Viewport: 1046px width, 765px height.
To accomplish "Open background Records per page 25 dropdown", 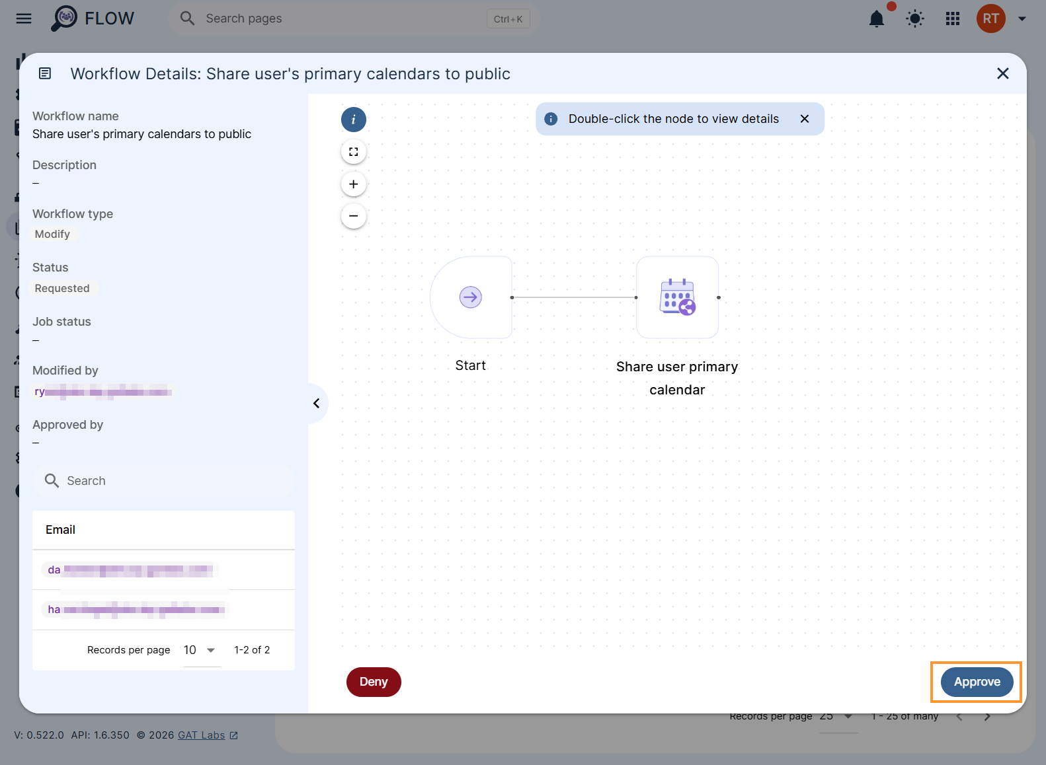I will coord(838,716).
